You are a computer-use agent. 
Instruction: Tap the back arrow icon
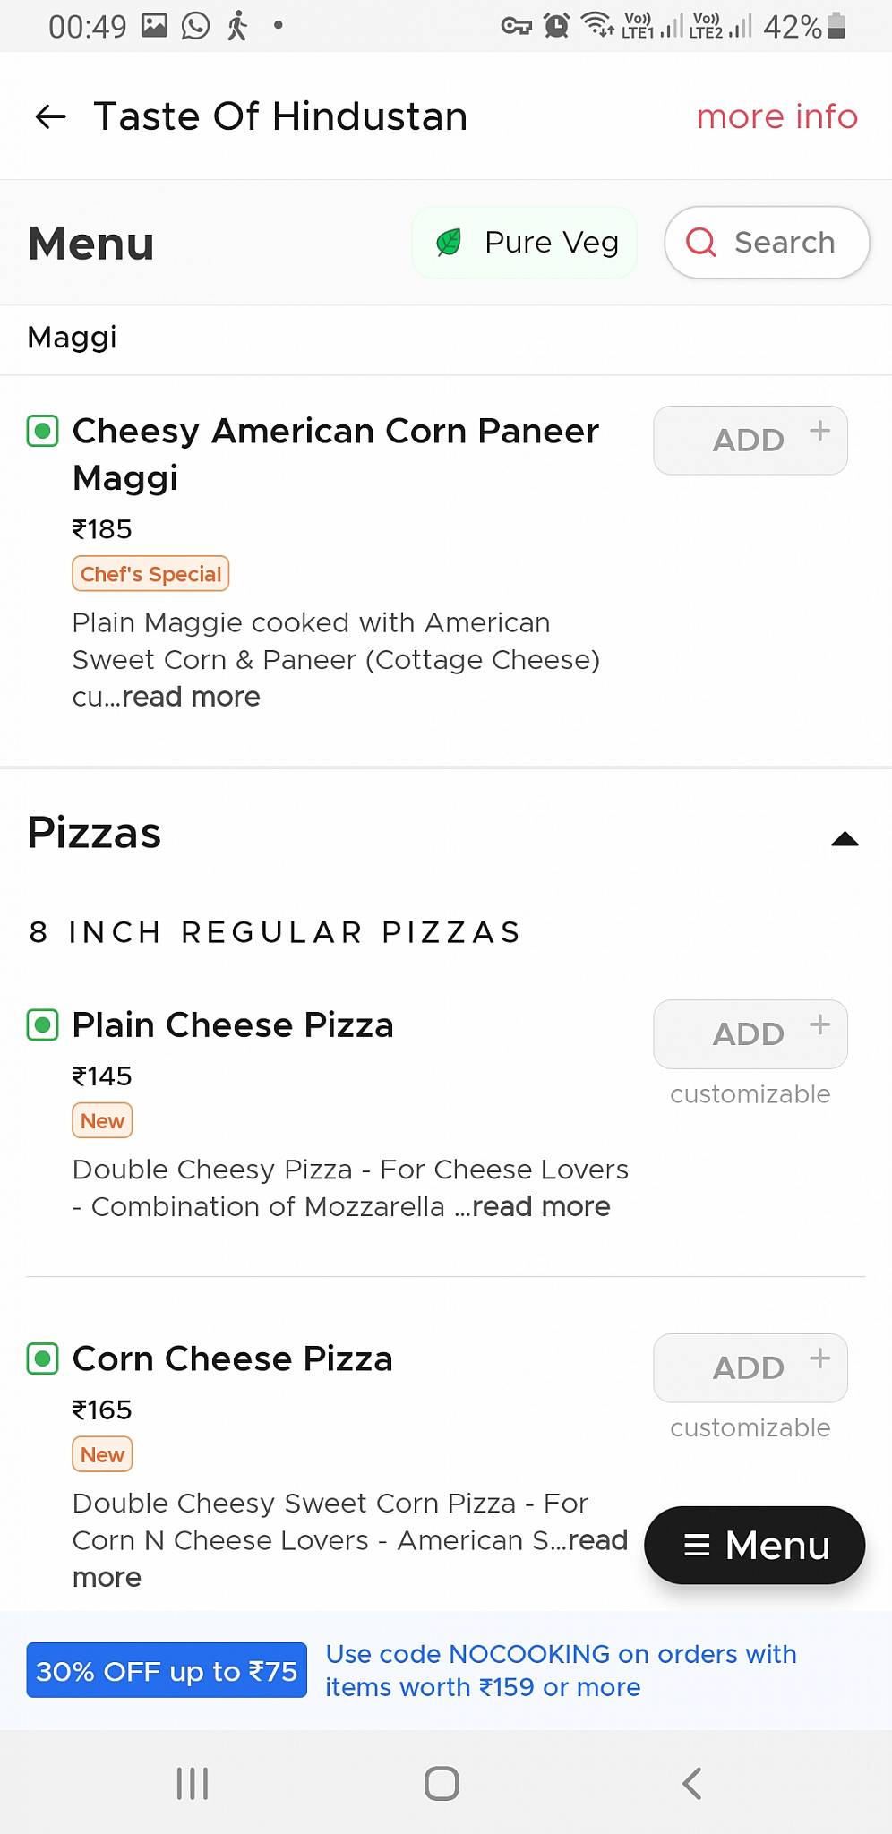tap(51, 116)
